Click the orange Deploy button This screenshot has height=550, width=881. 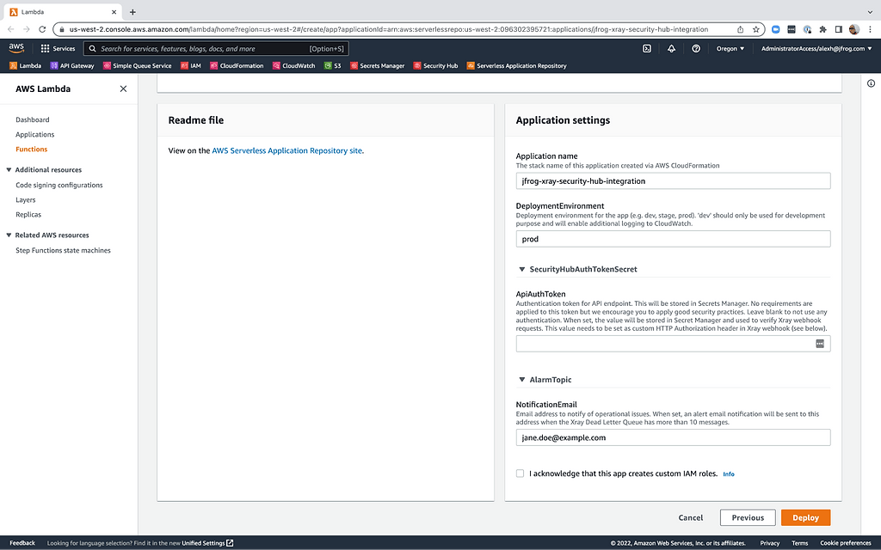click(805, 517)
